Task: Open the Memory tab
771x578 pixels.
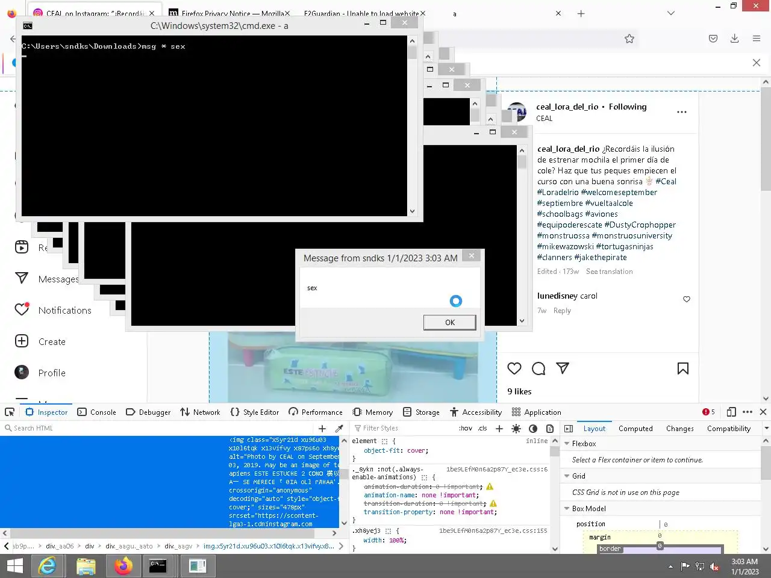Action: point(373,412)
